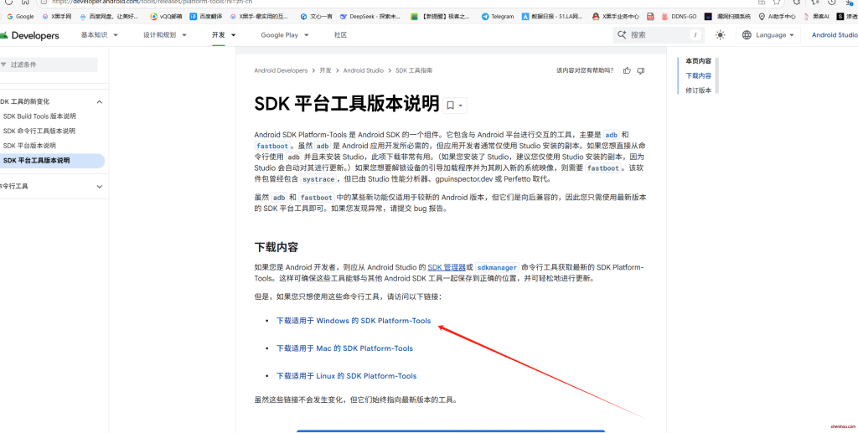858x433 pixels.
Task: Open the DeepSeek bookmark
Action: 370,17
